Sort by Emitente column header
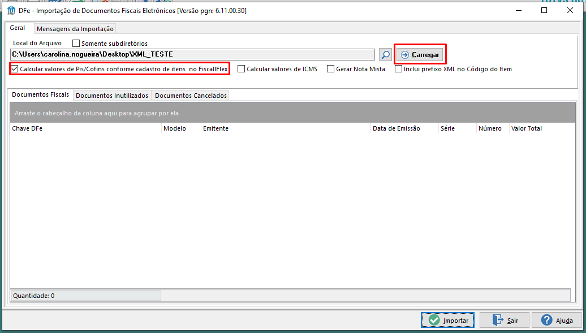This screenshot has height=333, width=586. coord(286,128)
